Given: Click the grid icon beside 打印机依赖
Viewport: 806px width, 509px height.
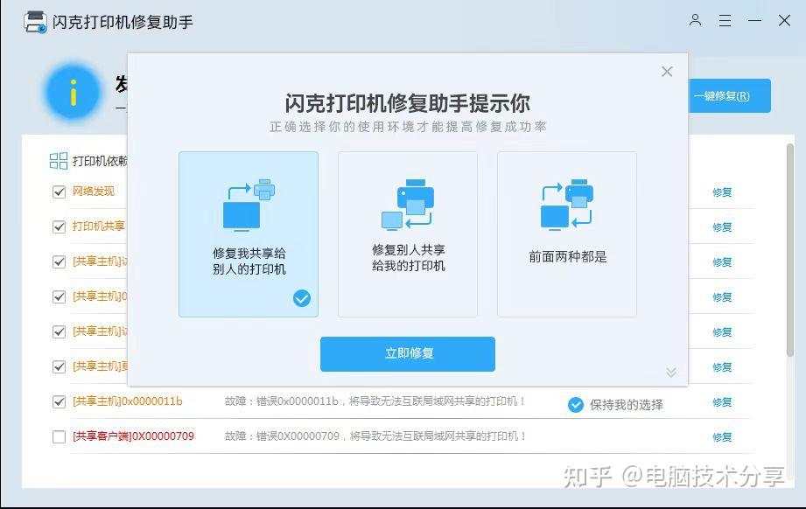Looking at the screenshot, I should coord(59,160).
